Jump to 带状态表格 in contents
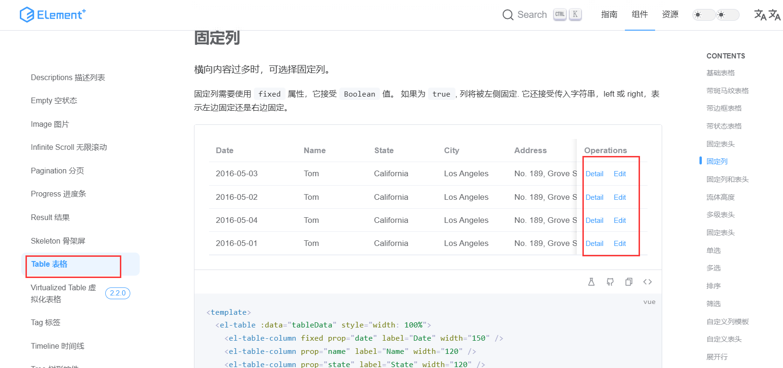 724,126
